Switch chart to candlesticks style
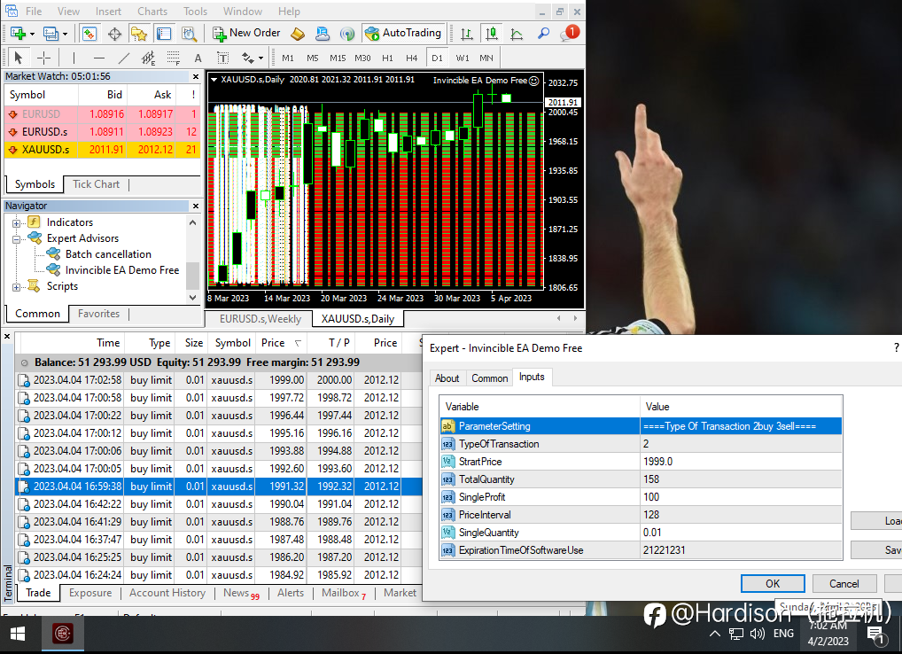The height and width of the screenshot is (654, 902). coord(492,34)
